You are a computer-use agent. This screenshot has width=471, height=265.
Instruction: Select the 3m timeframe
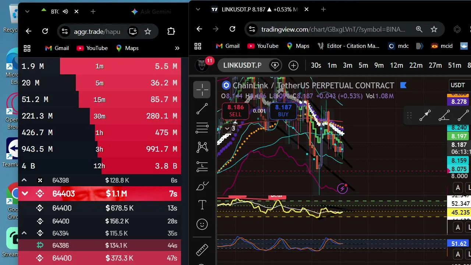click(348, 66)
